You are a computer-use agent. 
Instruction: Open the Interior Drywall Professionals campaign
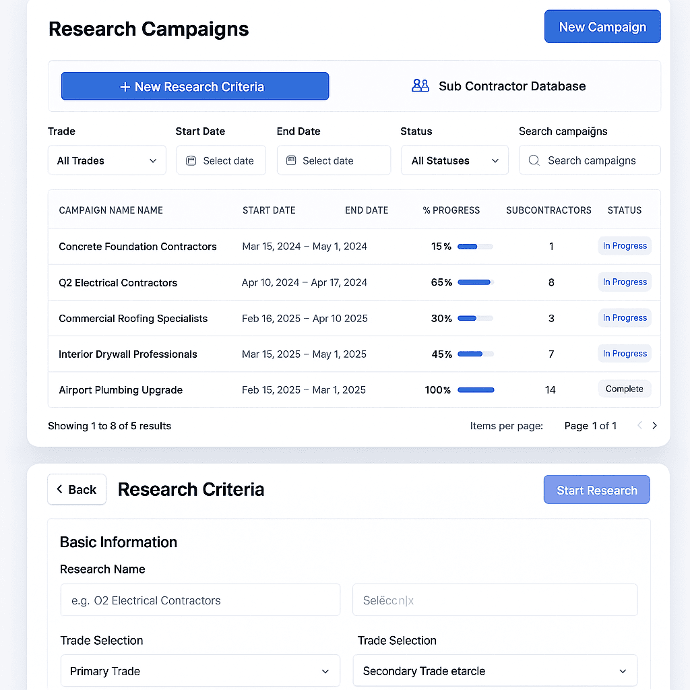[127, 354]
